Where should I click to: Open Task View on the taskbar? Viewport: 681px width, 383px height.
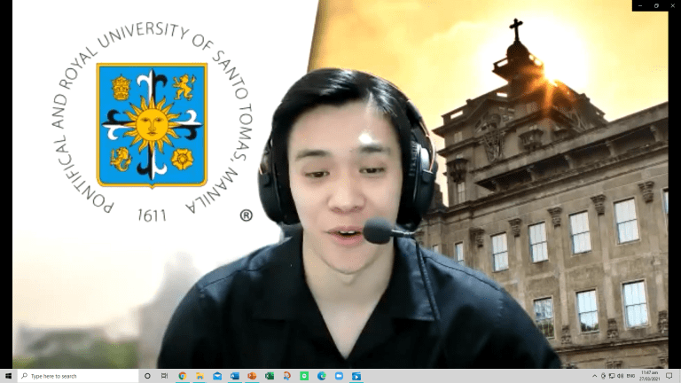tap(165, 376)
